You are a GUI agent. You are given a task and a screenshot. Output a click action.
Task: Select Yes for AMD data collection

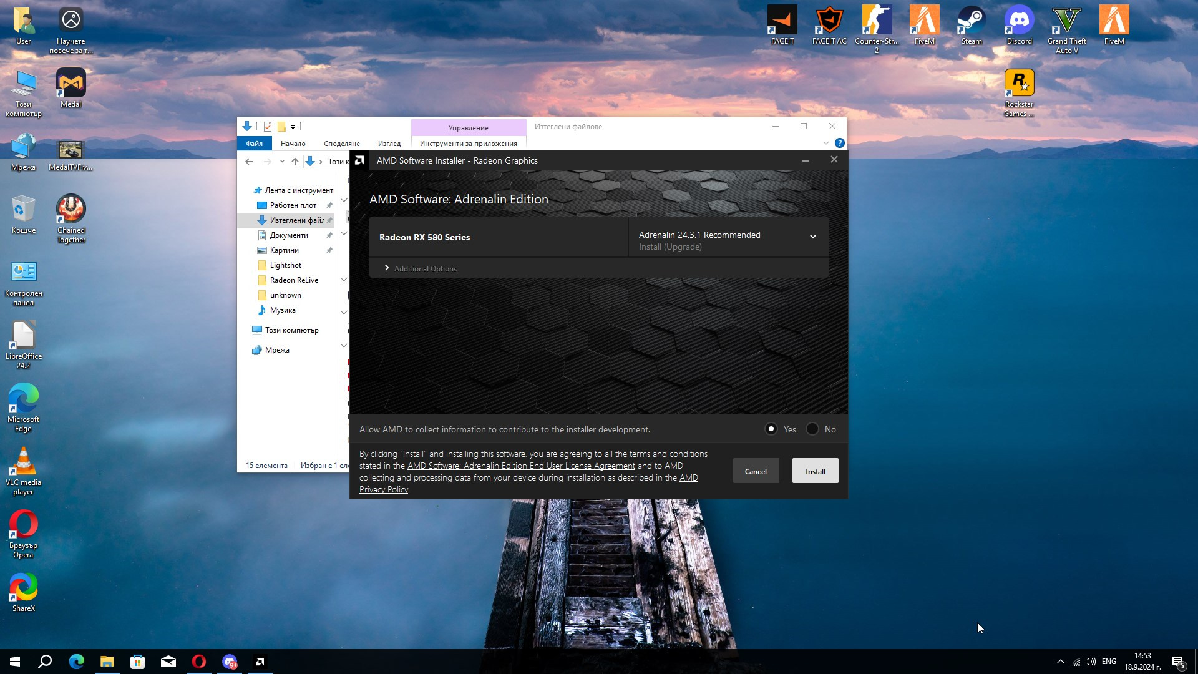771,429
